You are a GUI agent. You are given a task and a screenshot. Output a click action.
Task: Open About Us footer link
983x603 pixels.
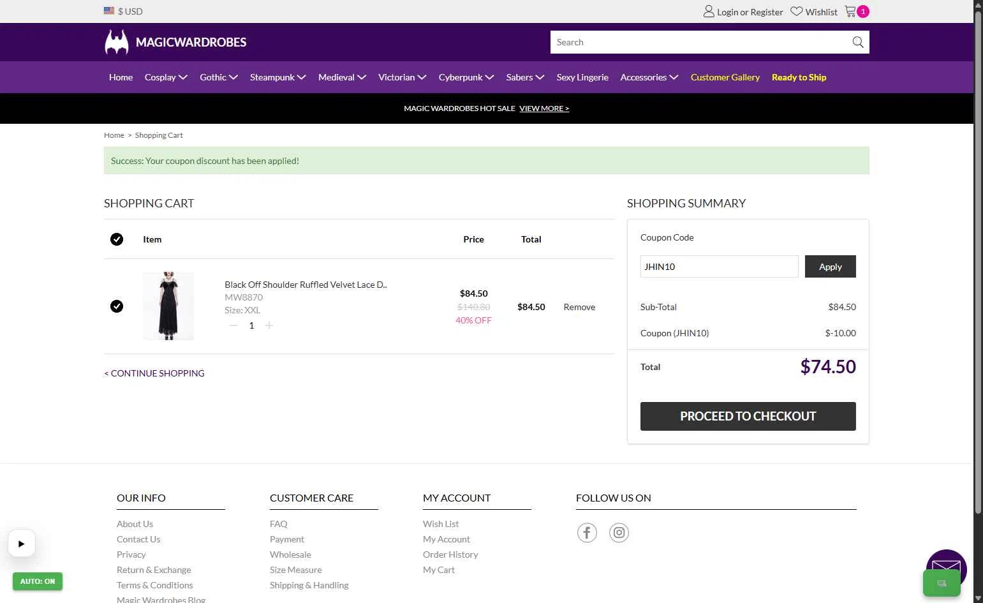[135, 524]
